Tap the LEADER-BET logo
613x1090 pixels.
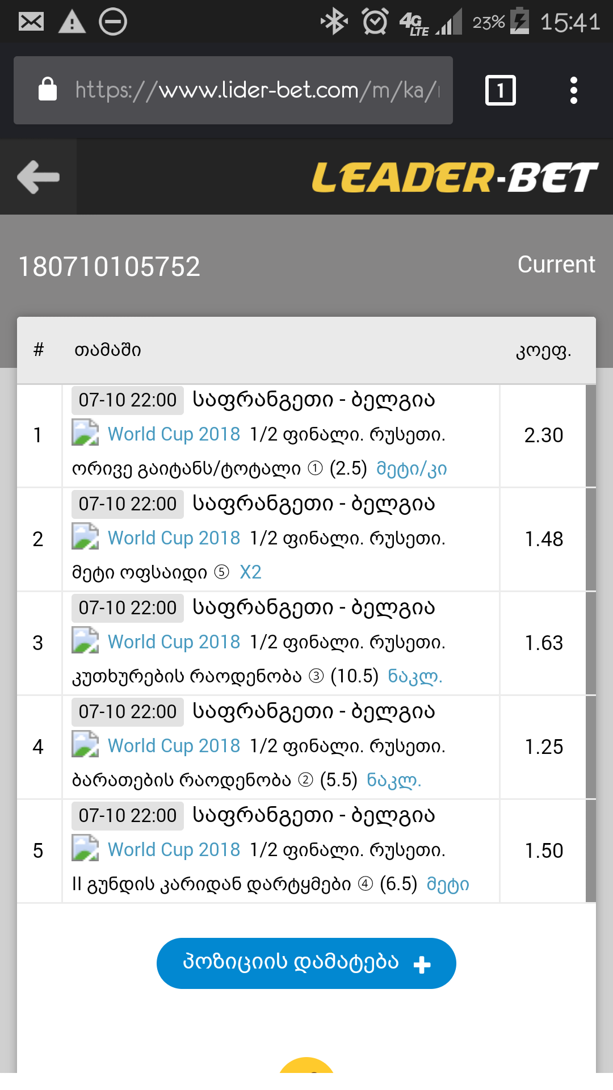455,177
